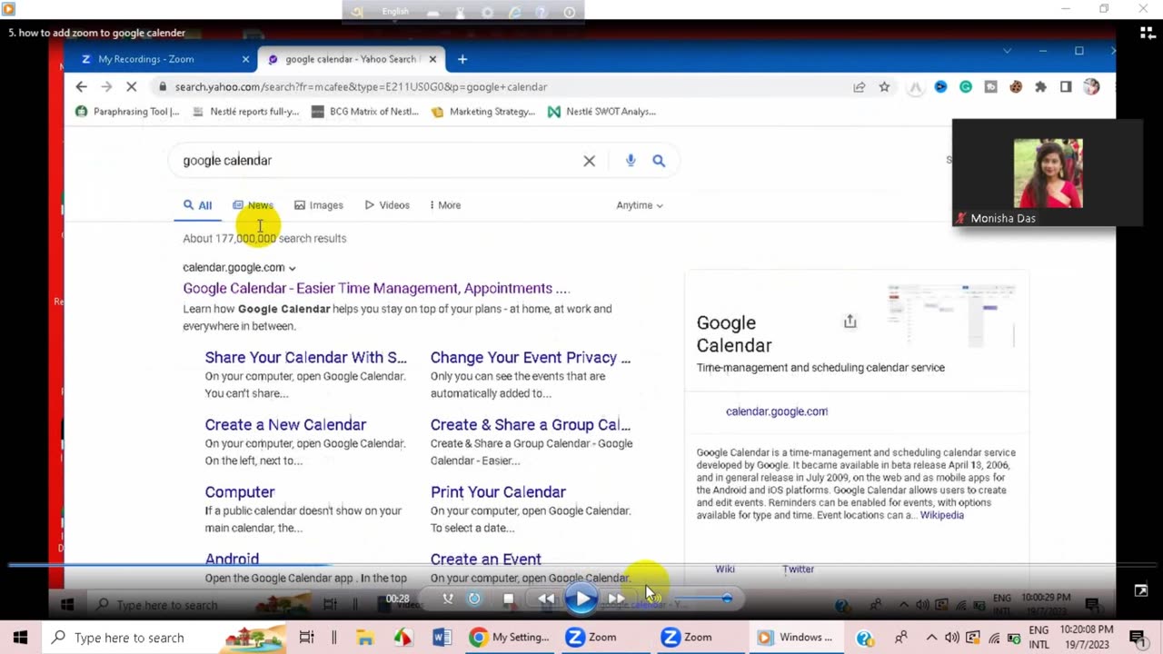This screenshot has width=1163, height=654.
Task: Open Task View on the taskbar
Action: point(306,638)
